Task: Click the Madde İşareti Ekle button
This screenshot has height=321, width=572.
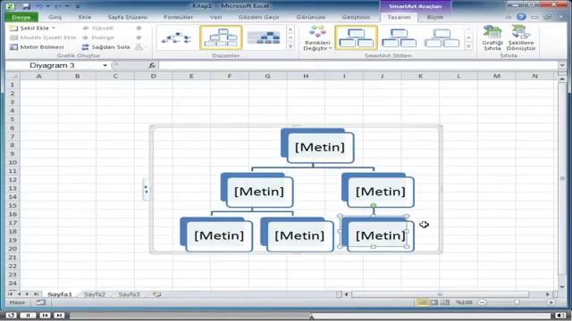Action: 43,37
